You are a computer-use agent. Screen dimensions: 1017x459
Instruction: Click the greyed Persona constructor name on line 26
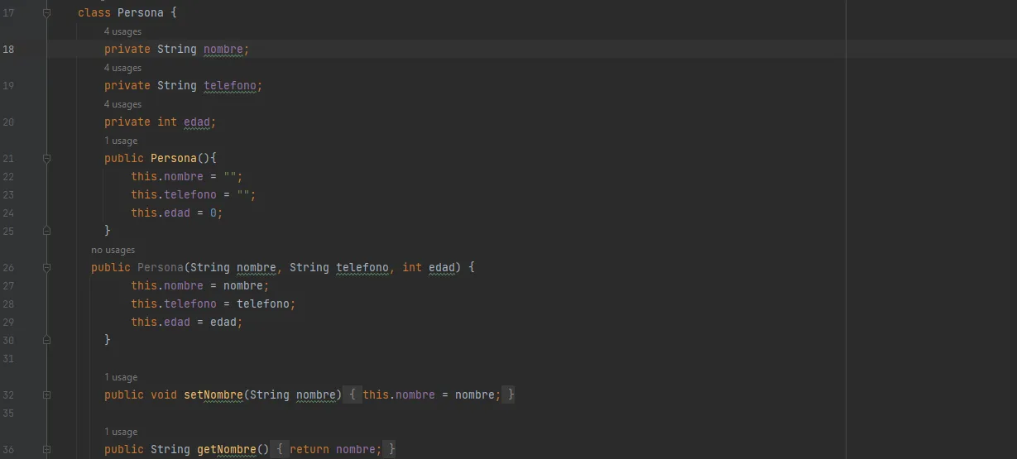161,267
